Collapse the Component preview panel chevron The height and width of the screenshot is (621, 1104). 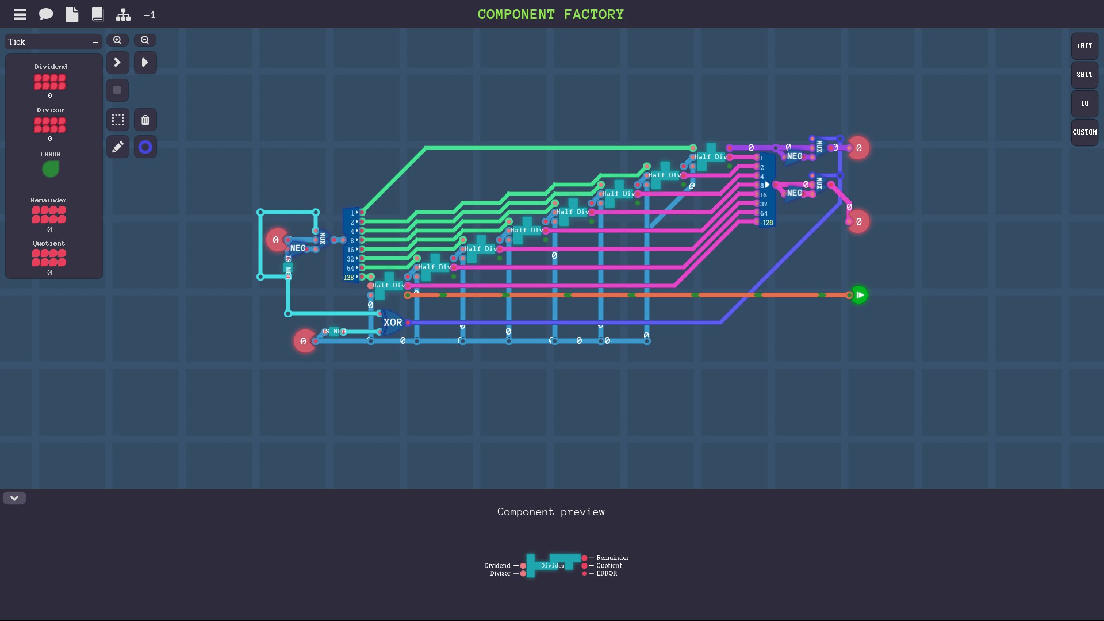14,498
